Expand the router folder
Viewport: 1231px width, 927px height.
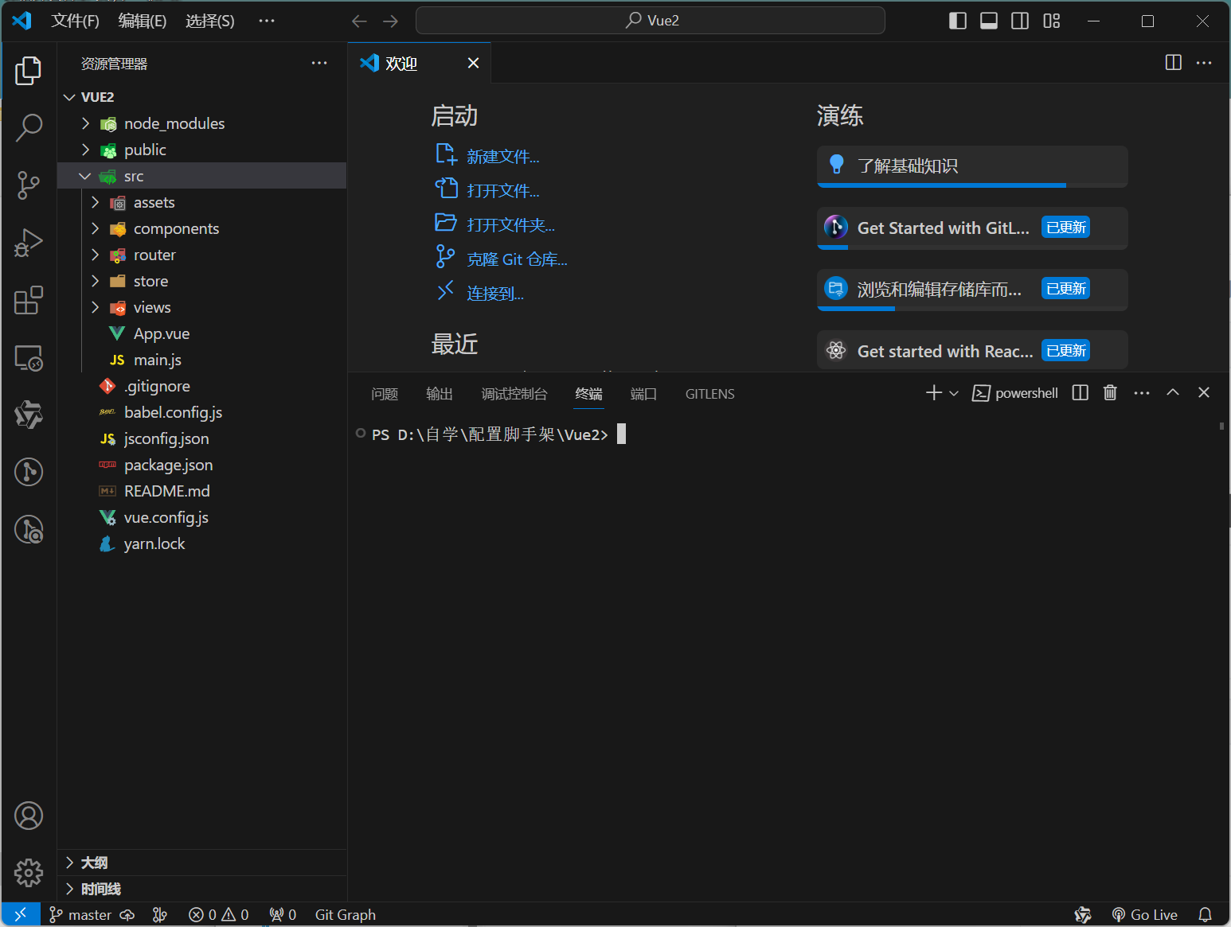[x=202, y=255]
